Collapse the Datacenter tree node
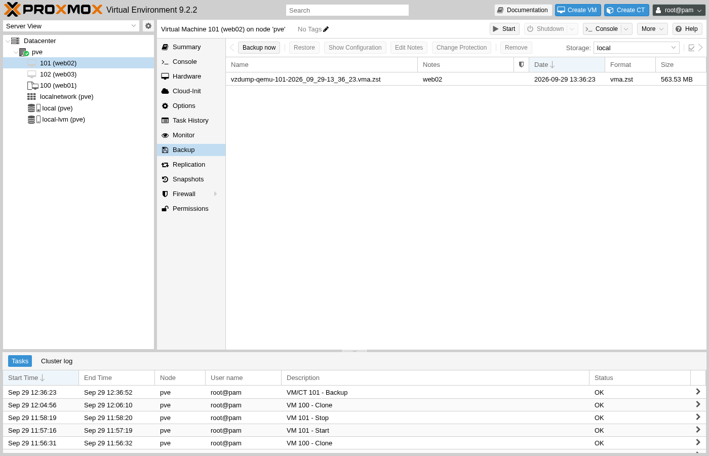Image resolution: width=709 pixels, height=456 pixels. pyautogui.click(x=8, y=41)
